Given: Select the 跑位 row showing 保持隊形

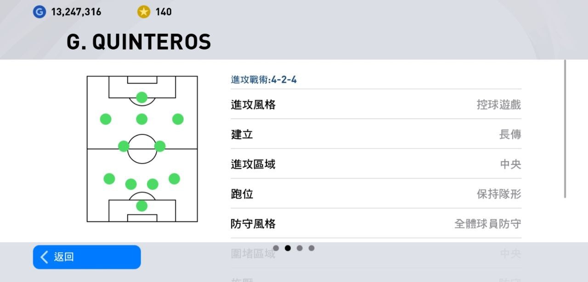Looking at the screenshot, I should pos(376,194).
